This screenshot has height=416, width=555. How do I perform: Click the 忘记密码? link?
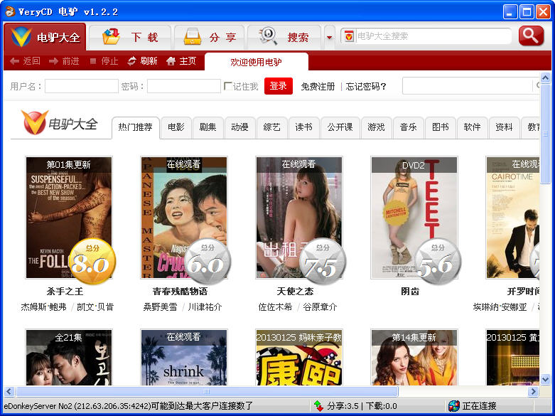(366, 87)
